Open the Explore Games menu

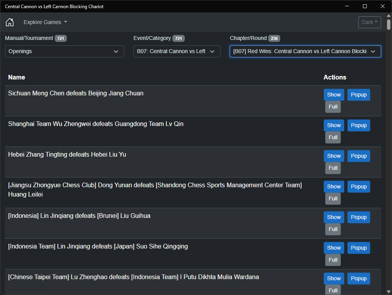(x=45, y=22)
